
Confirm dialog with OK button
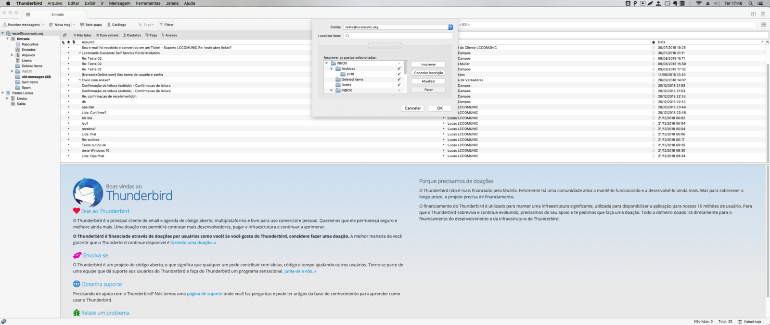click(440, 108)
